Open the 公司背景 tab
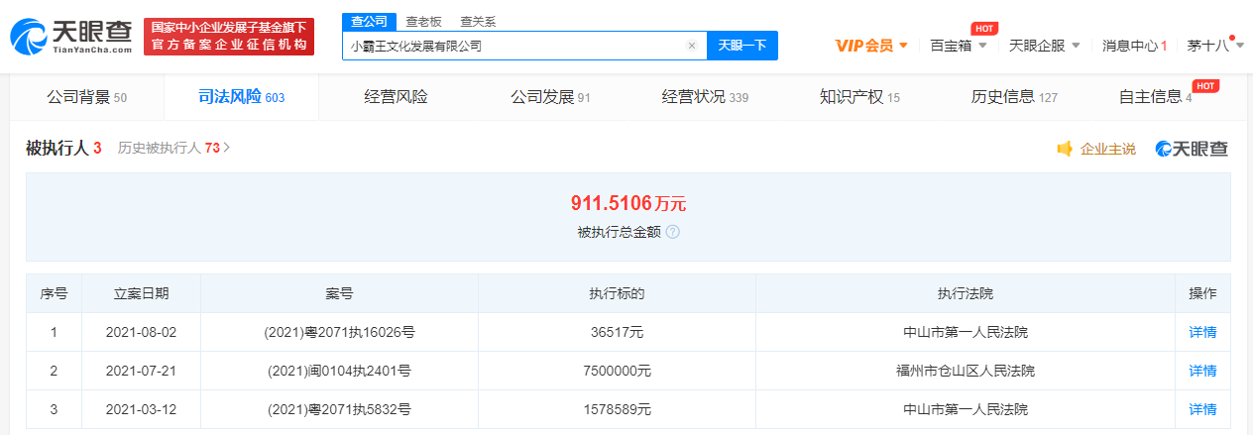Screen dimensions: 1253x435 click(87, 97)
